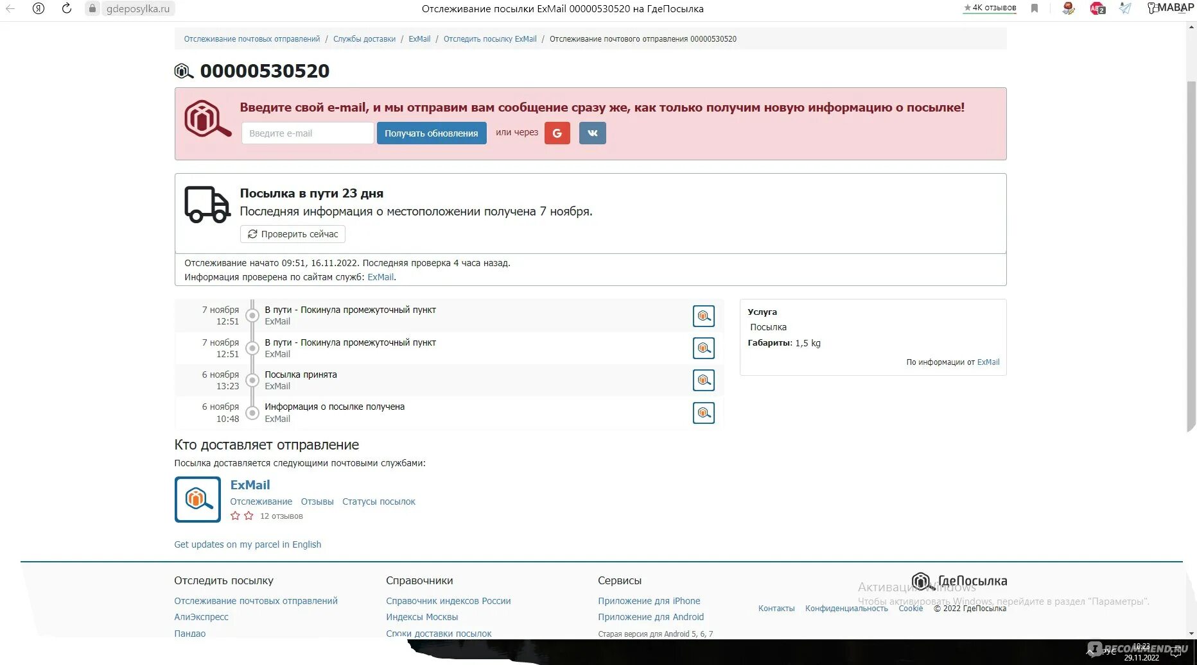Open the Службы доставки breadcrumb
Image resolution: width=1197 pixels, height=665 pixels.
[x=364, y=39]
